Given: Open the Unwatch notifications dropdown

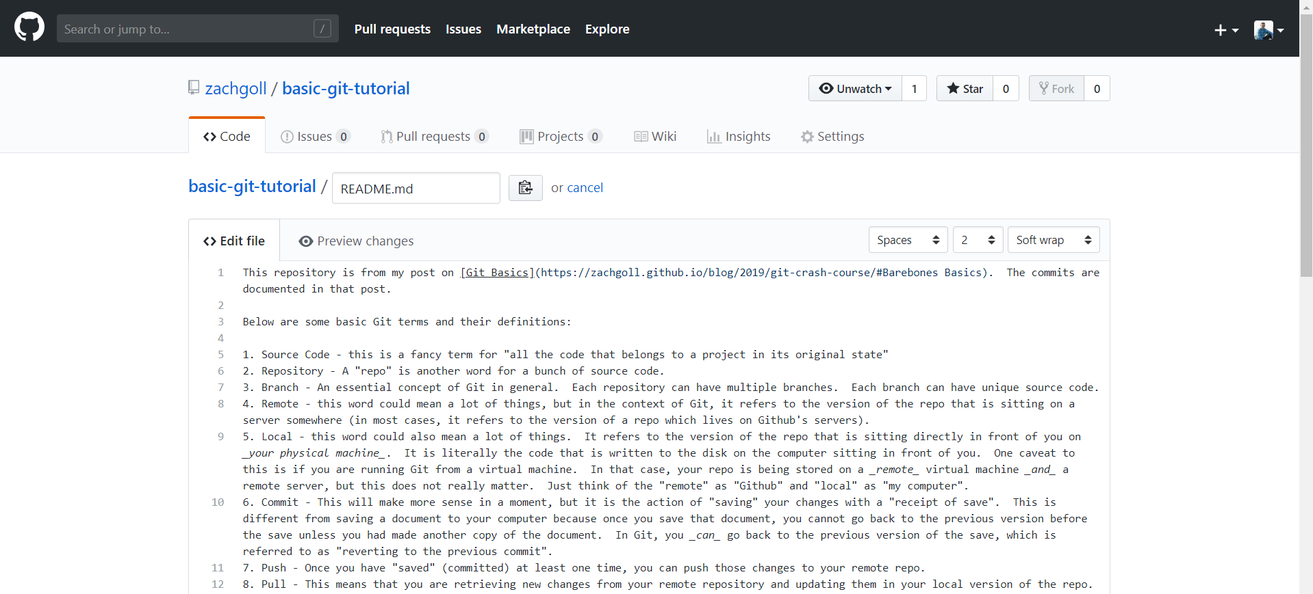Looking at the screenshot, I should 855,88.
